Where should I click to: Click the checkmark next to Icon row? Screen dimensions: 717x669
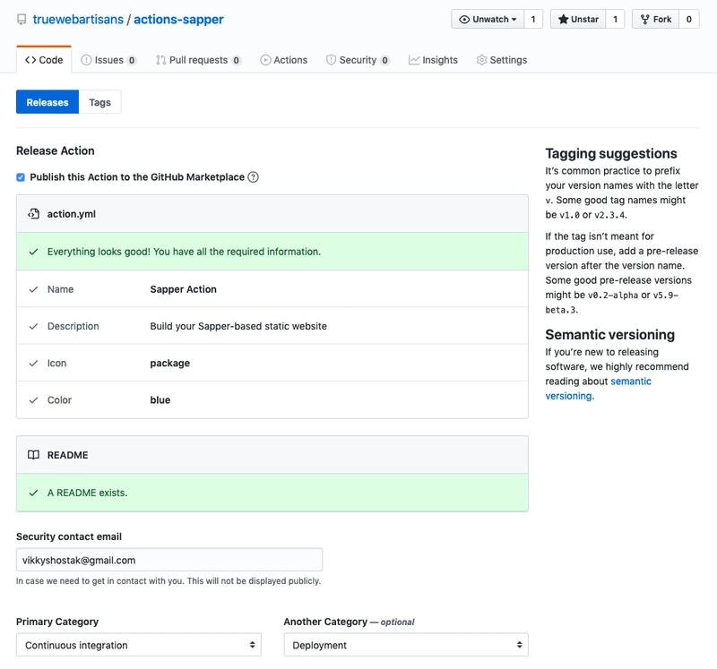click(33, 364)
